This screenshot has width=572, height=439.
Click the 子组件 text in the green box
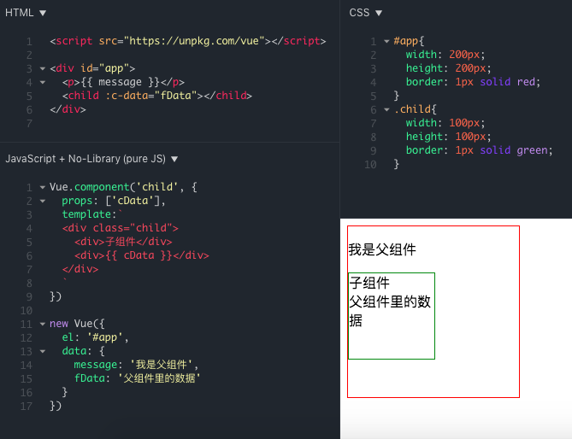[x=369, y=283]
